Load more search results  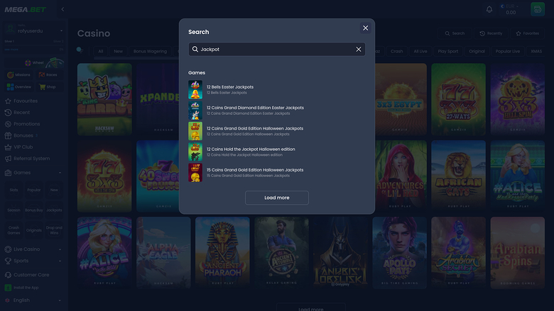pos(276,198)
